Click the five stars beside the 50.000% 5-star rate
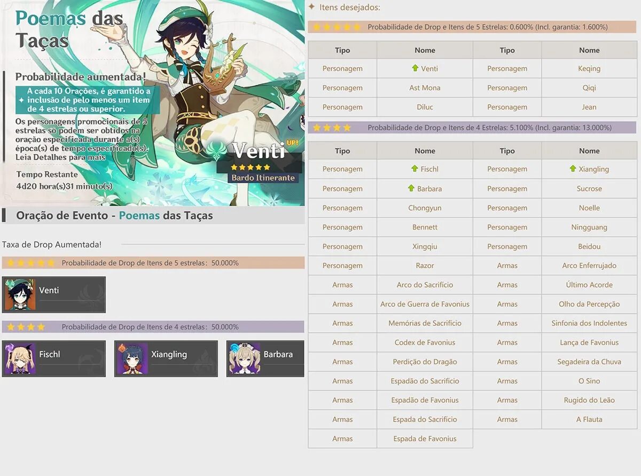The height and width of the screenshot is (476, 641). coord(30,263)
